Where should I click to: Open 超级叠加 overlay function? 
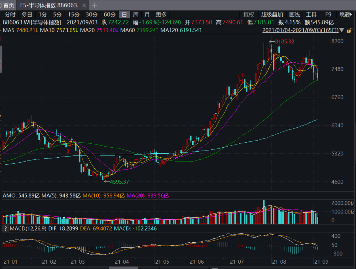click(272, 15)
